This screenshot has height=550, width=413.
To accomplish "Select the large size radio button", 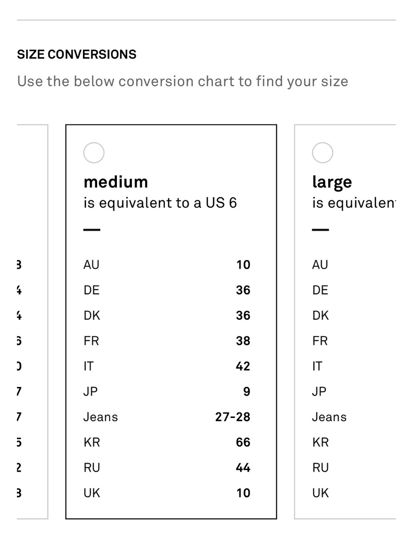I will (x=323, y=153).
